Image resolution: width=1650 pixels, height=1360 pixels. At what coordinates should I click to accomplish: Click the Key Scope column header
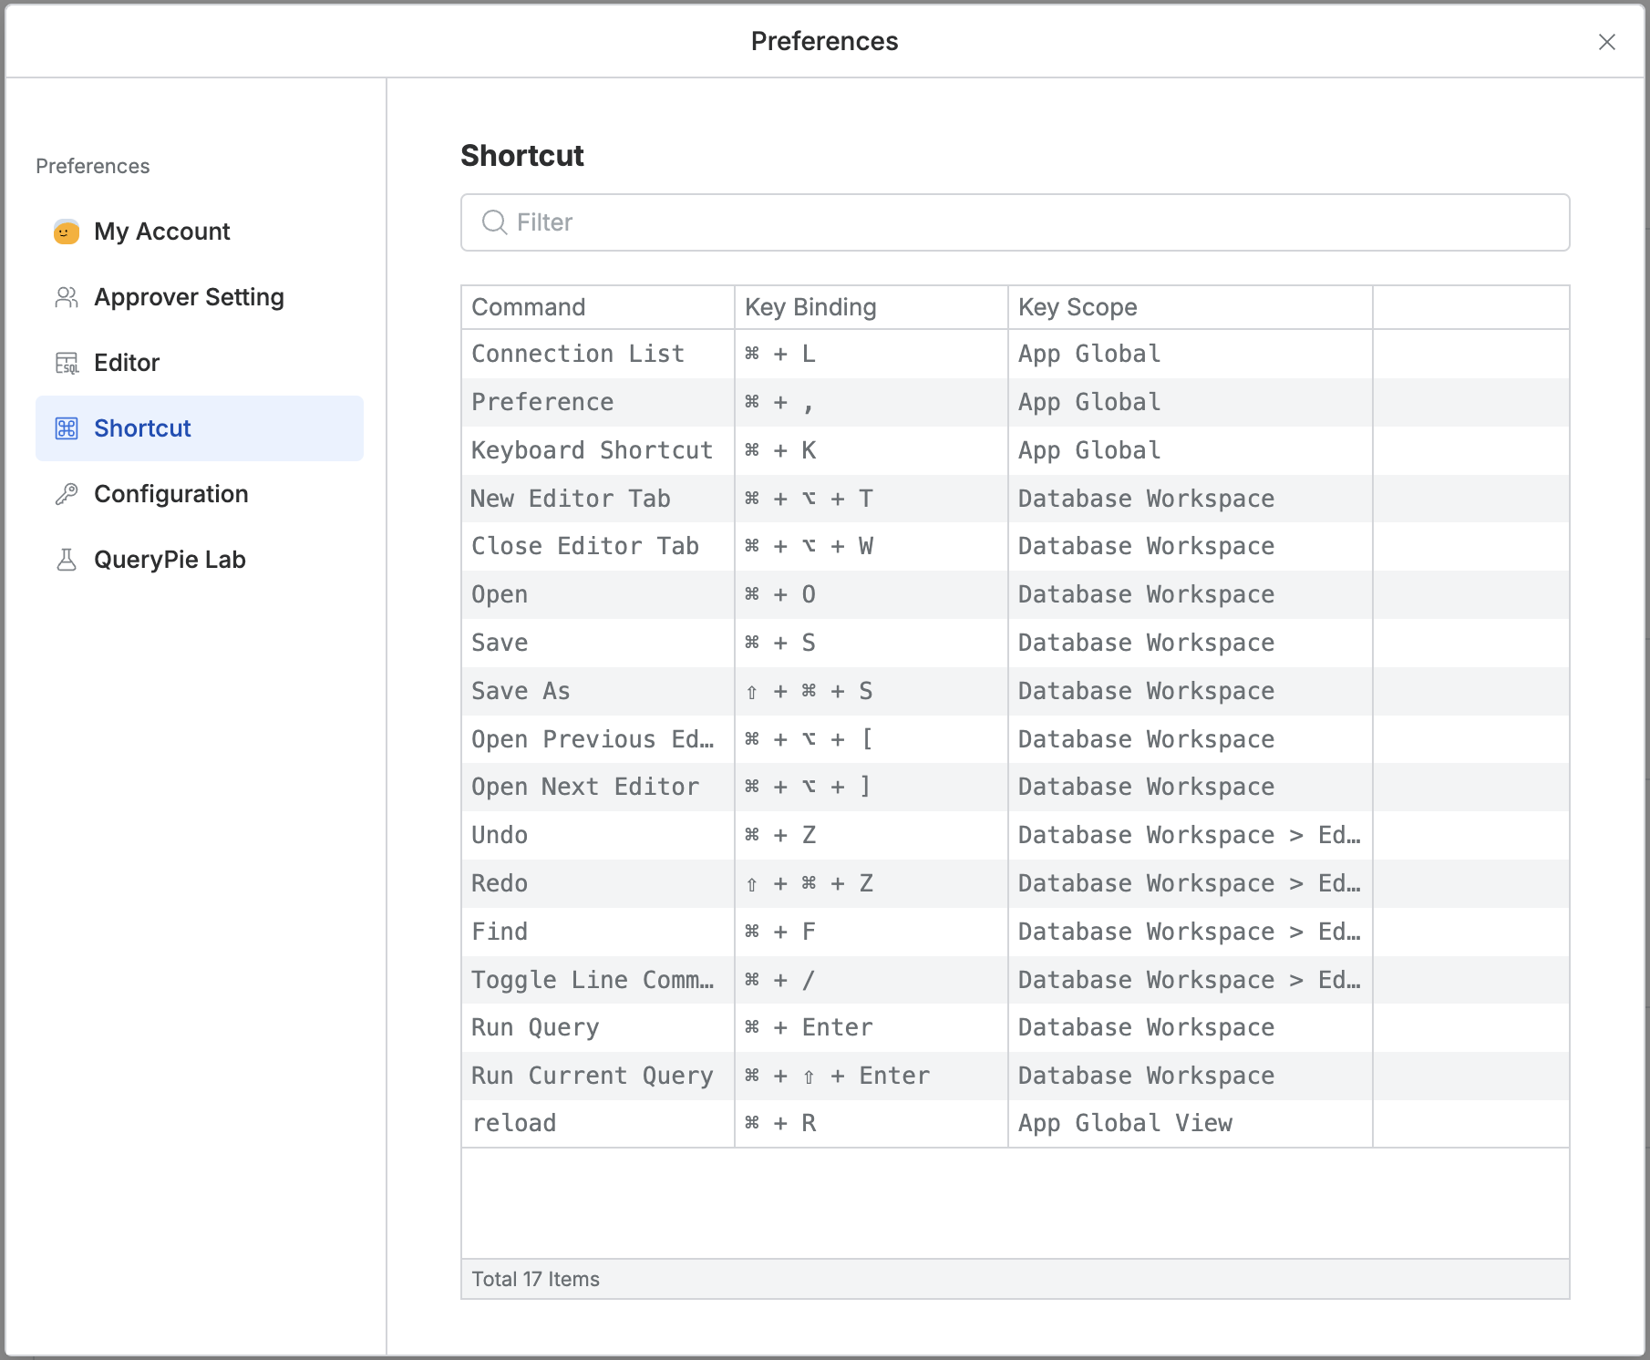(x=1078, y=307)
